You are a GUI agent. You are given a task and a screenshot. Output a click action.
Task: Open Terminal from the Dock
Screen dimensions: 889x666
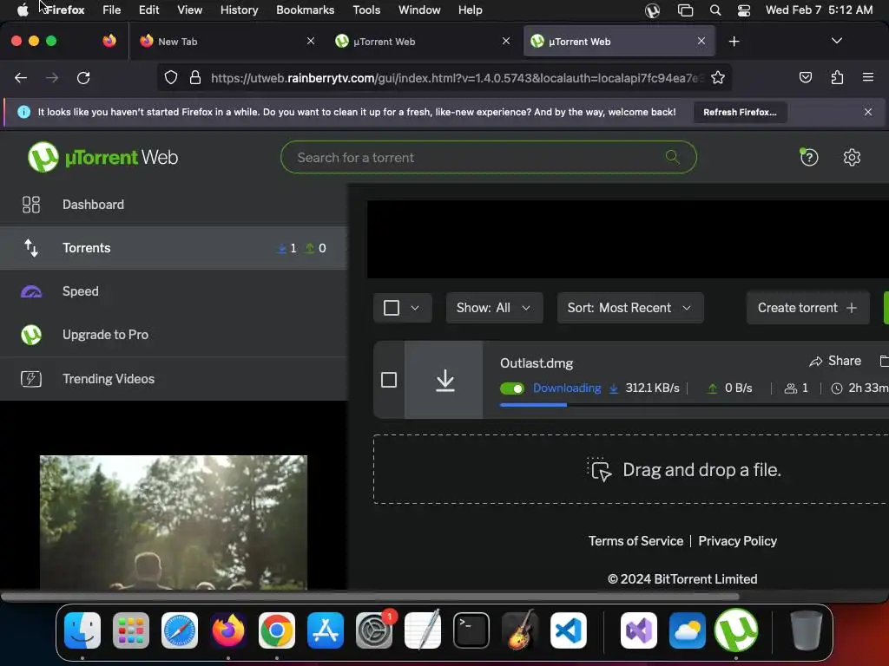(x=471, y=630)
